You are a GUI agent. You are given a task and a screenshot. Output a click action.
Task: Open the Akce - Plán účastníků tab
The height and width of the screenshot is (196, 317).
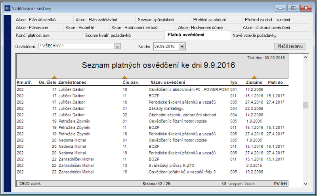click(44, 20)
